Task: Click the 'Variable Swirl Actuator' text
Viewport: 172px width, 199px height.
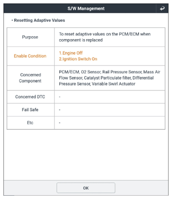Action: tap(114, 84)
